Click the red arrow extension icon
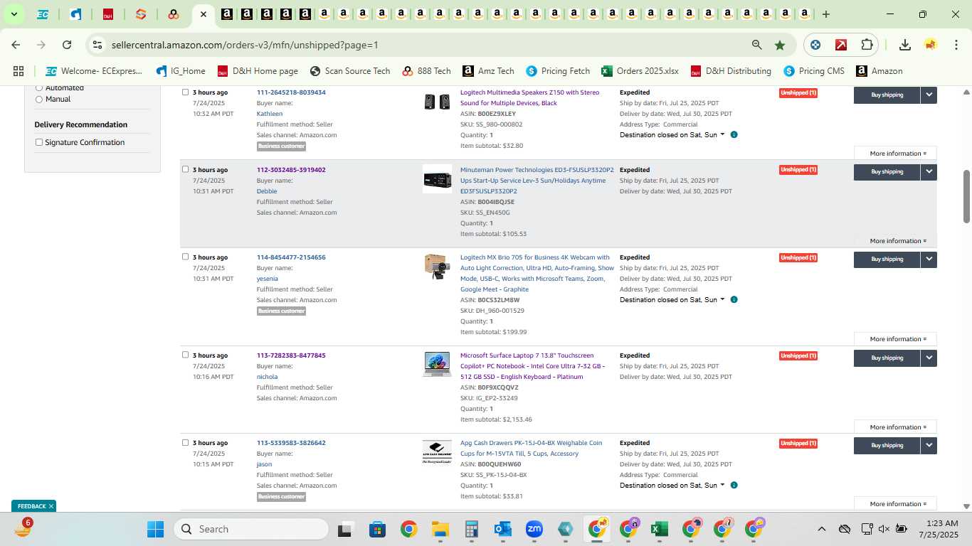This screenshot has width=972, height=546. (841, 45)
